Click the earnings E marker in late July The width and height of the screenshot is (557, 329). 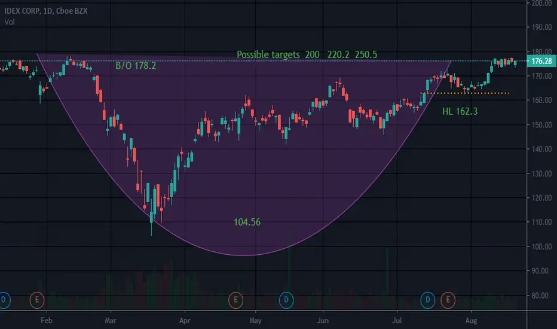click(x=448, y=300)
